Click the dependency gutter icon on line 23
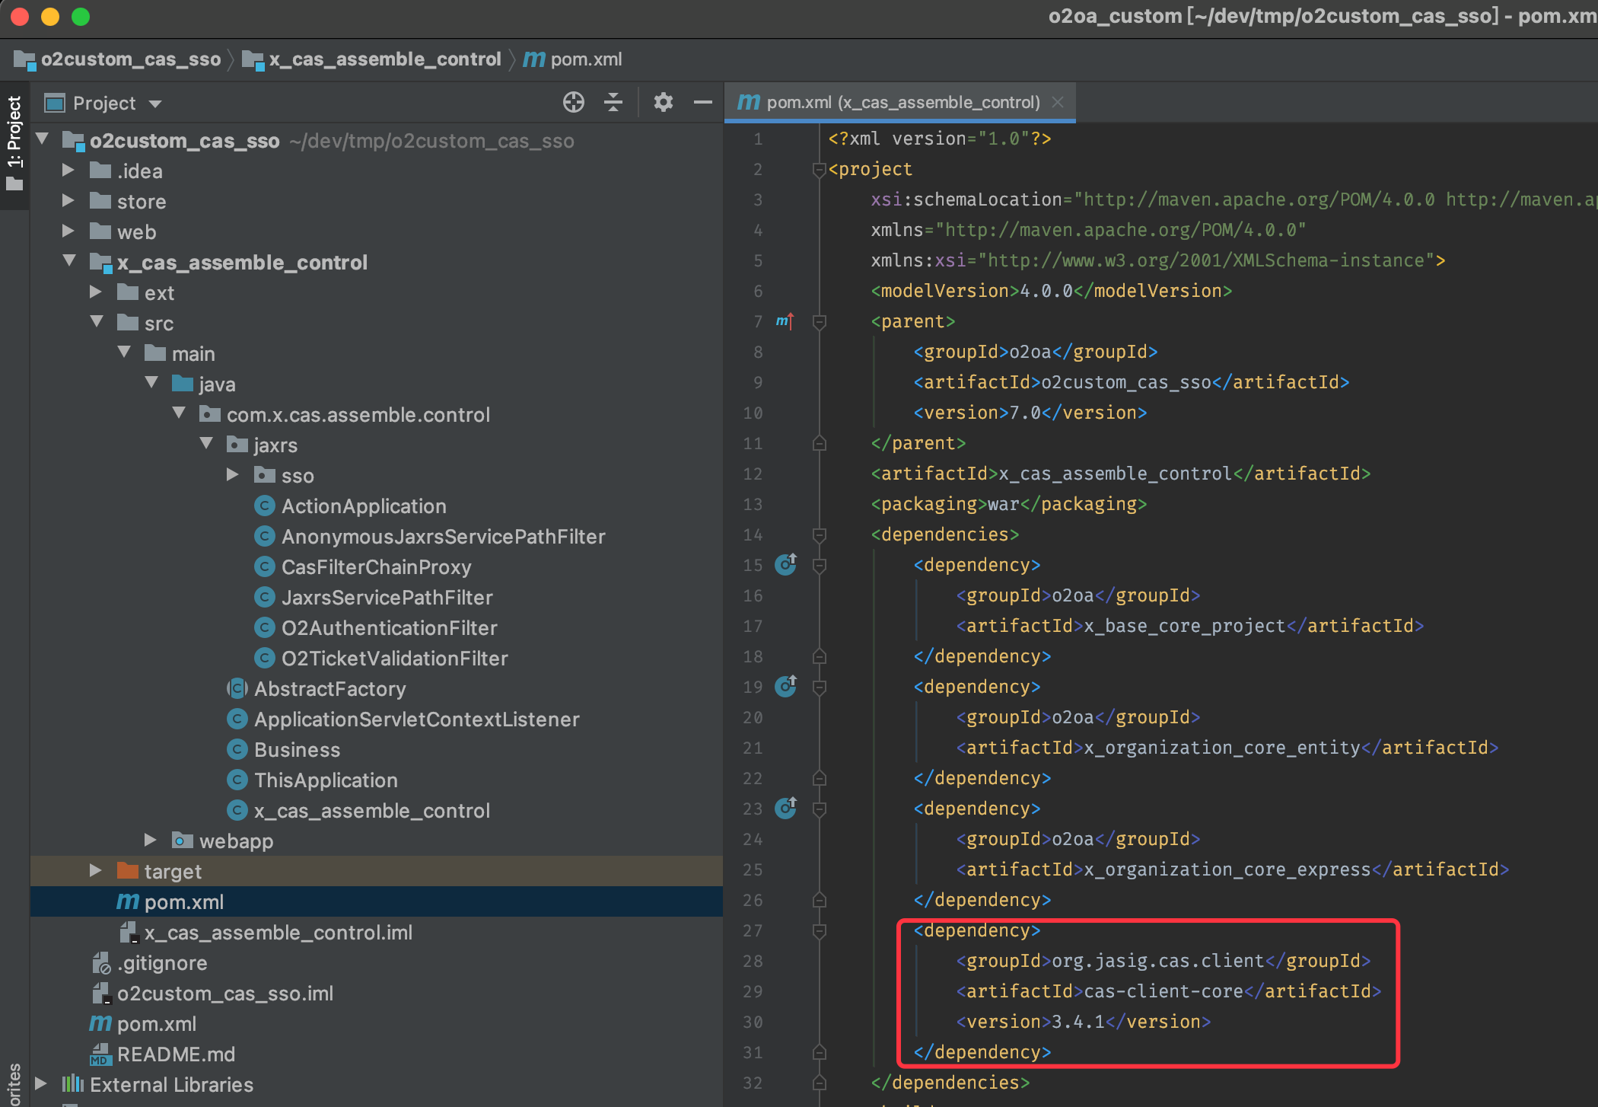Viewport: 1598px width, 1107px height. pyautogui.click(x=785, y=809)
